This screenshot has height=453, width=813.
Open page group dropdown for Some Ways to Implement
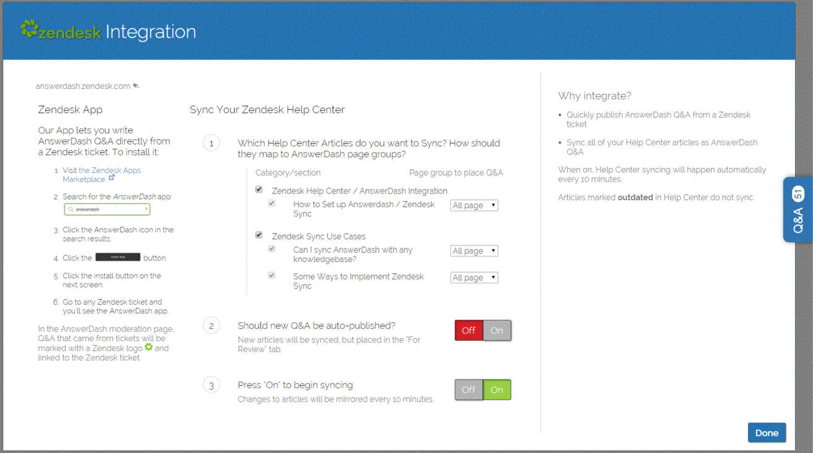point(474,277)
